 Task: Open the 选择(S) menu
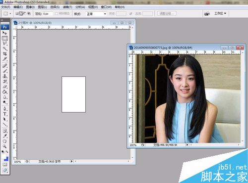point(55,7)
